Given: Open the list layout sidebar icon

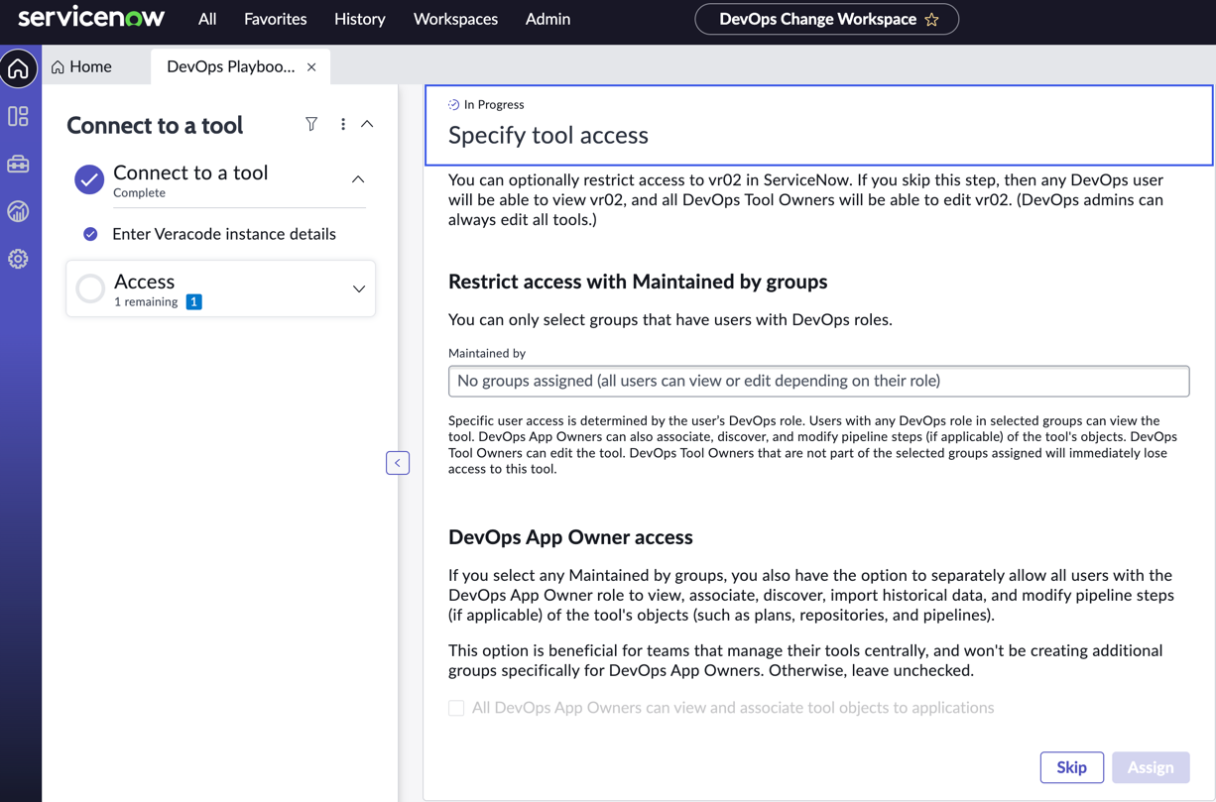Looking at the screenshot, I should tap(19, 116).
